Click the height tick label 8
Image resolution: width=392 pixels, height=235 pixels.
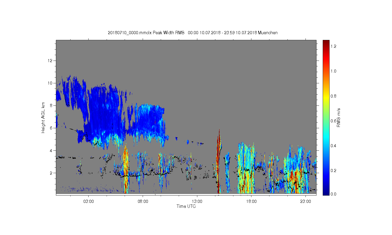(x=51, y=105)
